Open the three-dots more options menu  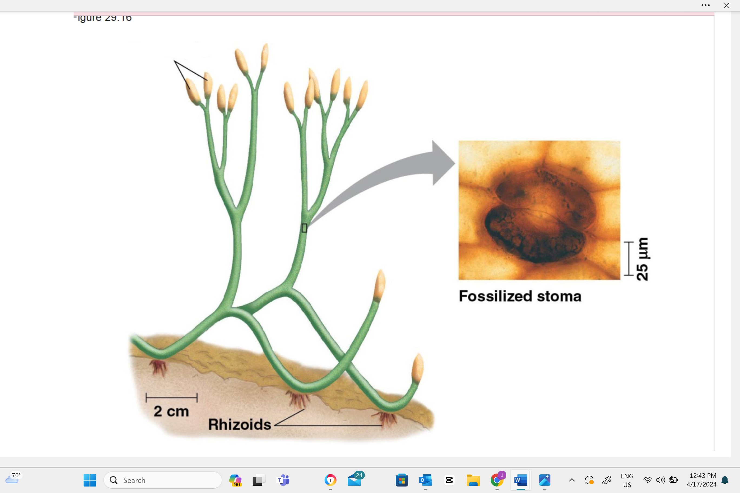coord(705,5)
